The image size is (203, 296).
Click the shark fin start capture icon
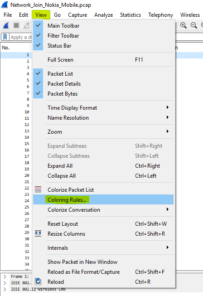pos(6,25)
